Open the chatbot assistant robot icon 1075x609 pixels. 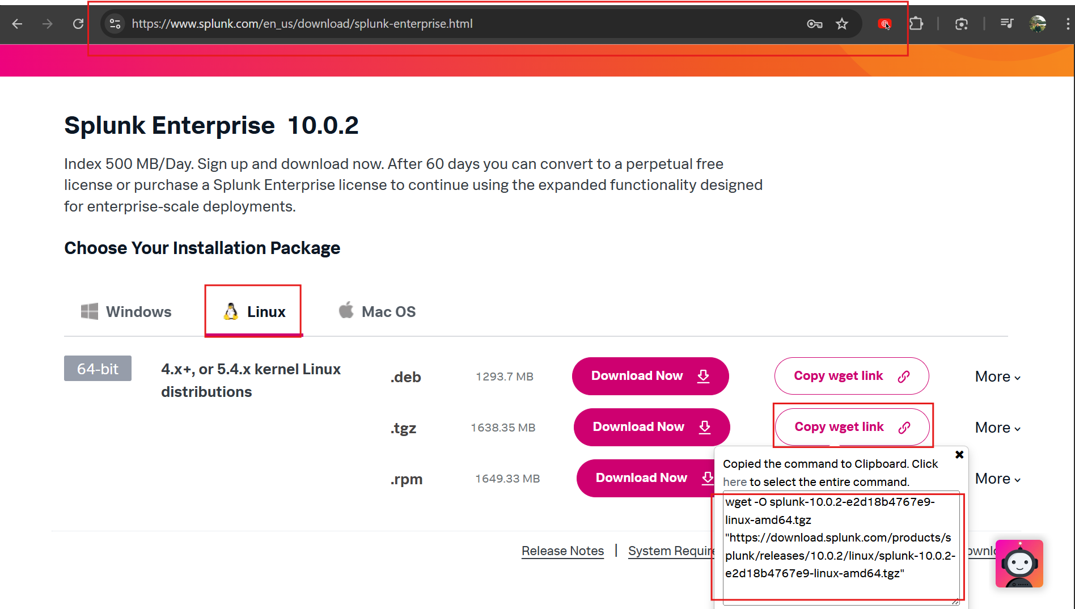tap(1019, 564)
